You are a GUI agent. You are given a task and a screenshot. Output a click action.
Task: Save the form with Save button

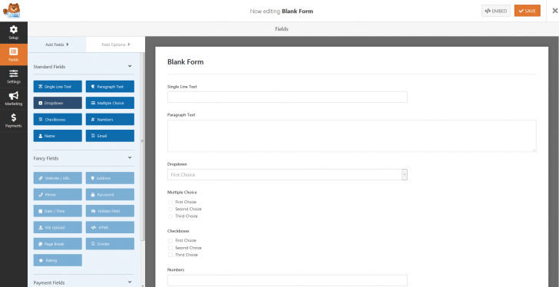(528, 11)
